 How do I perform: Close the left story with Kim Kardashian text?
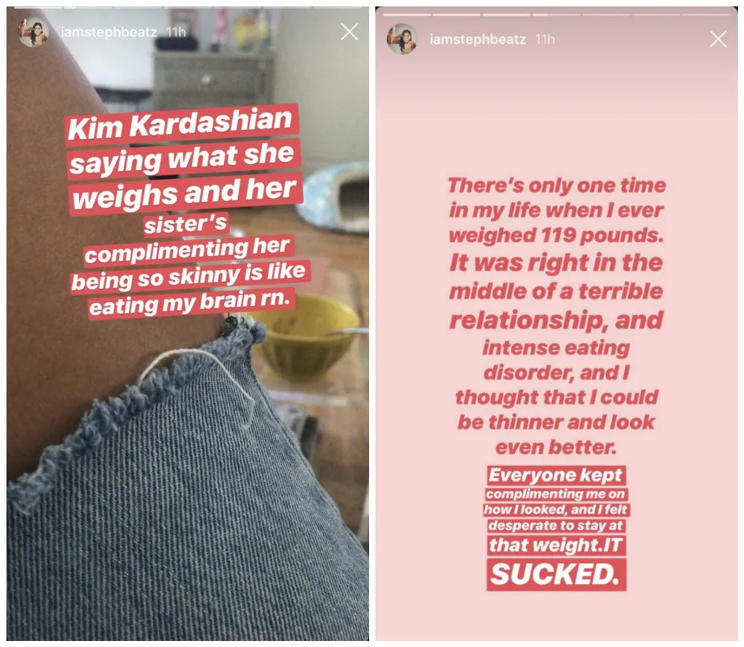[349, 32]
